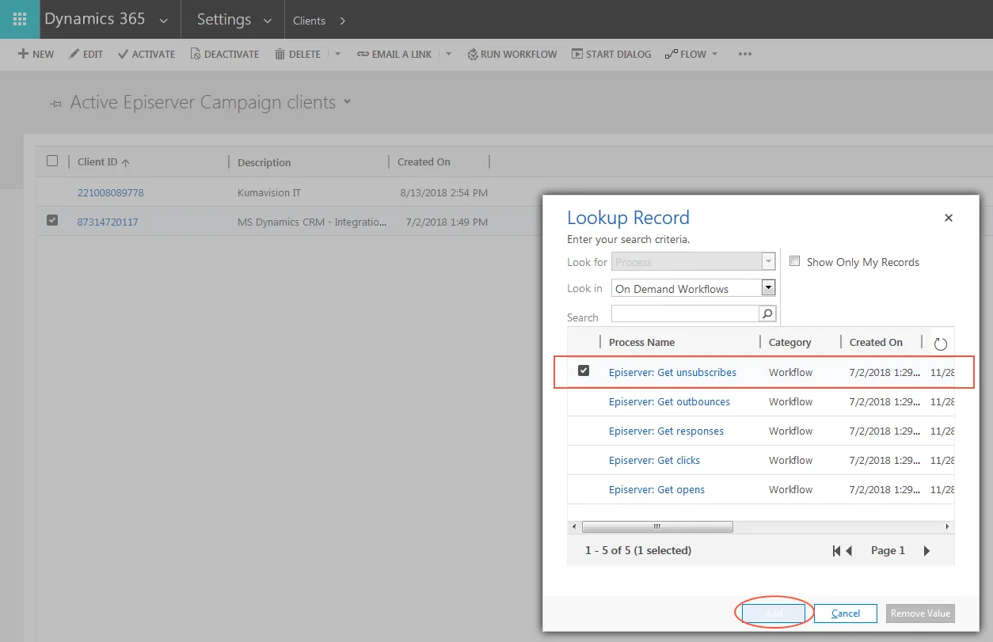Click the Cancel button
The height and width of the screenshot is (642, 993).
845,614
